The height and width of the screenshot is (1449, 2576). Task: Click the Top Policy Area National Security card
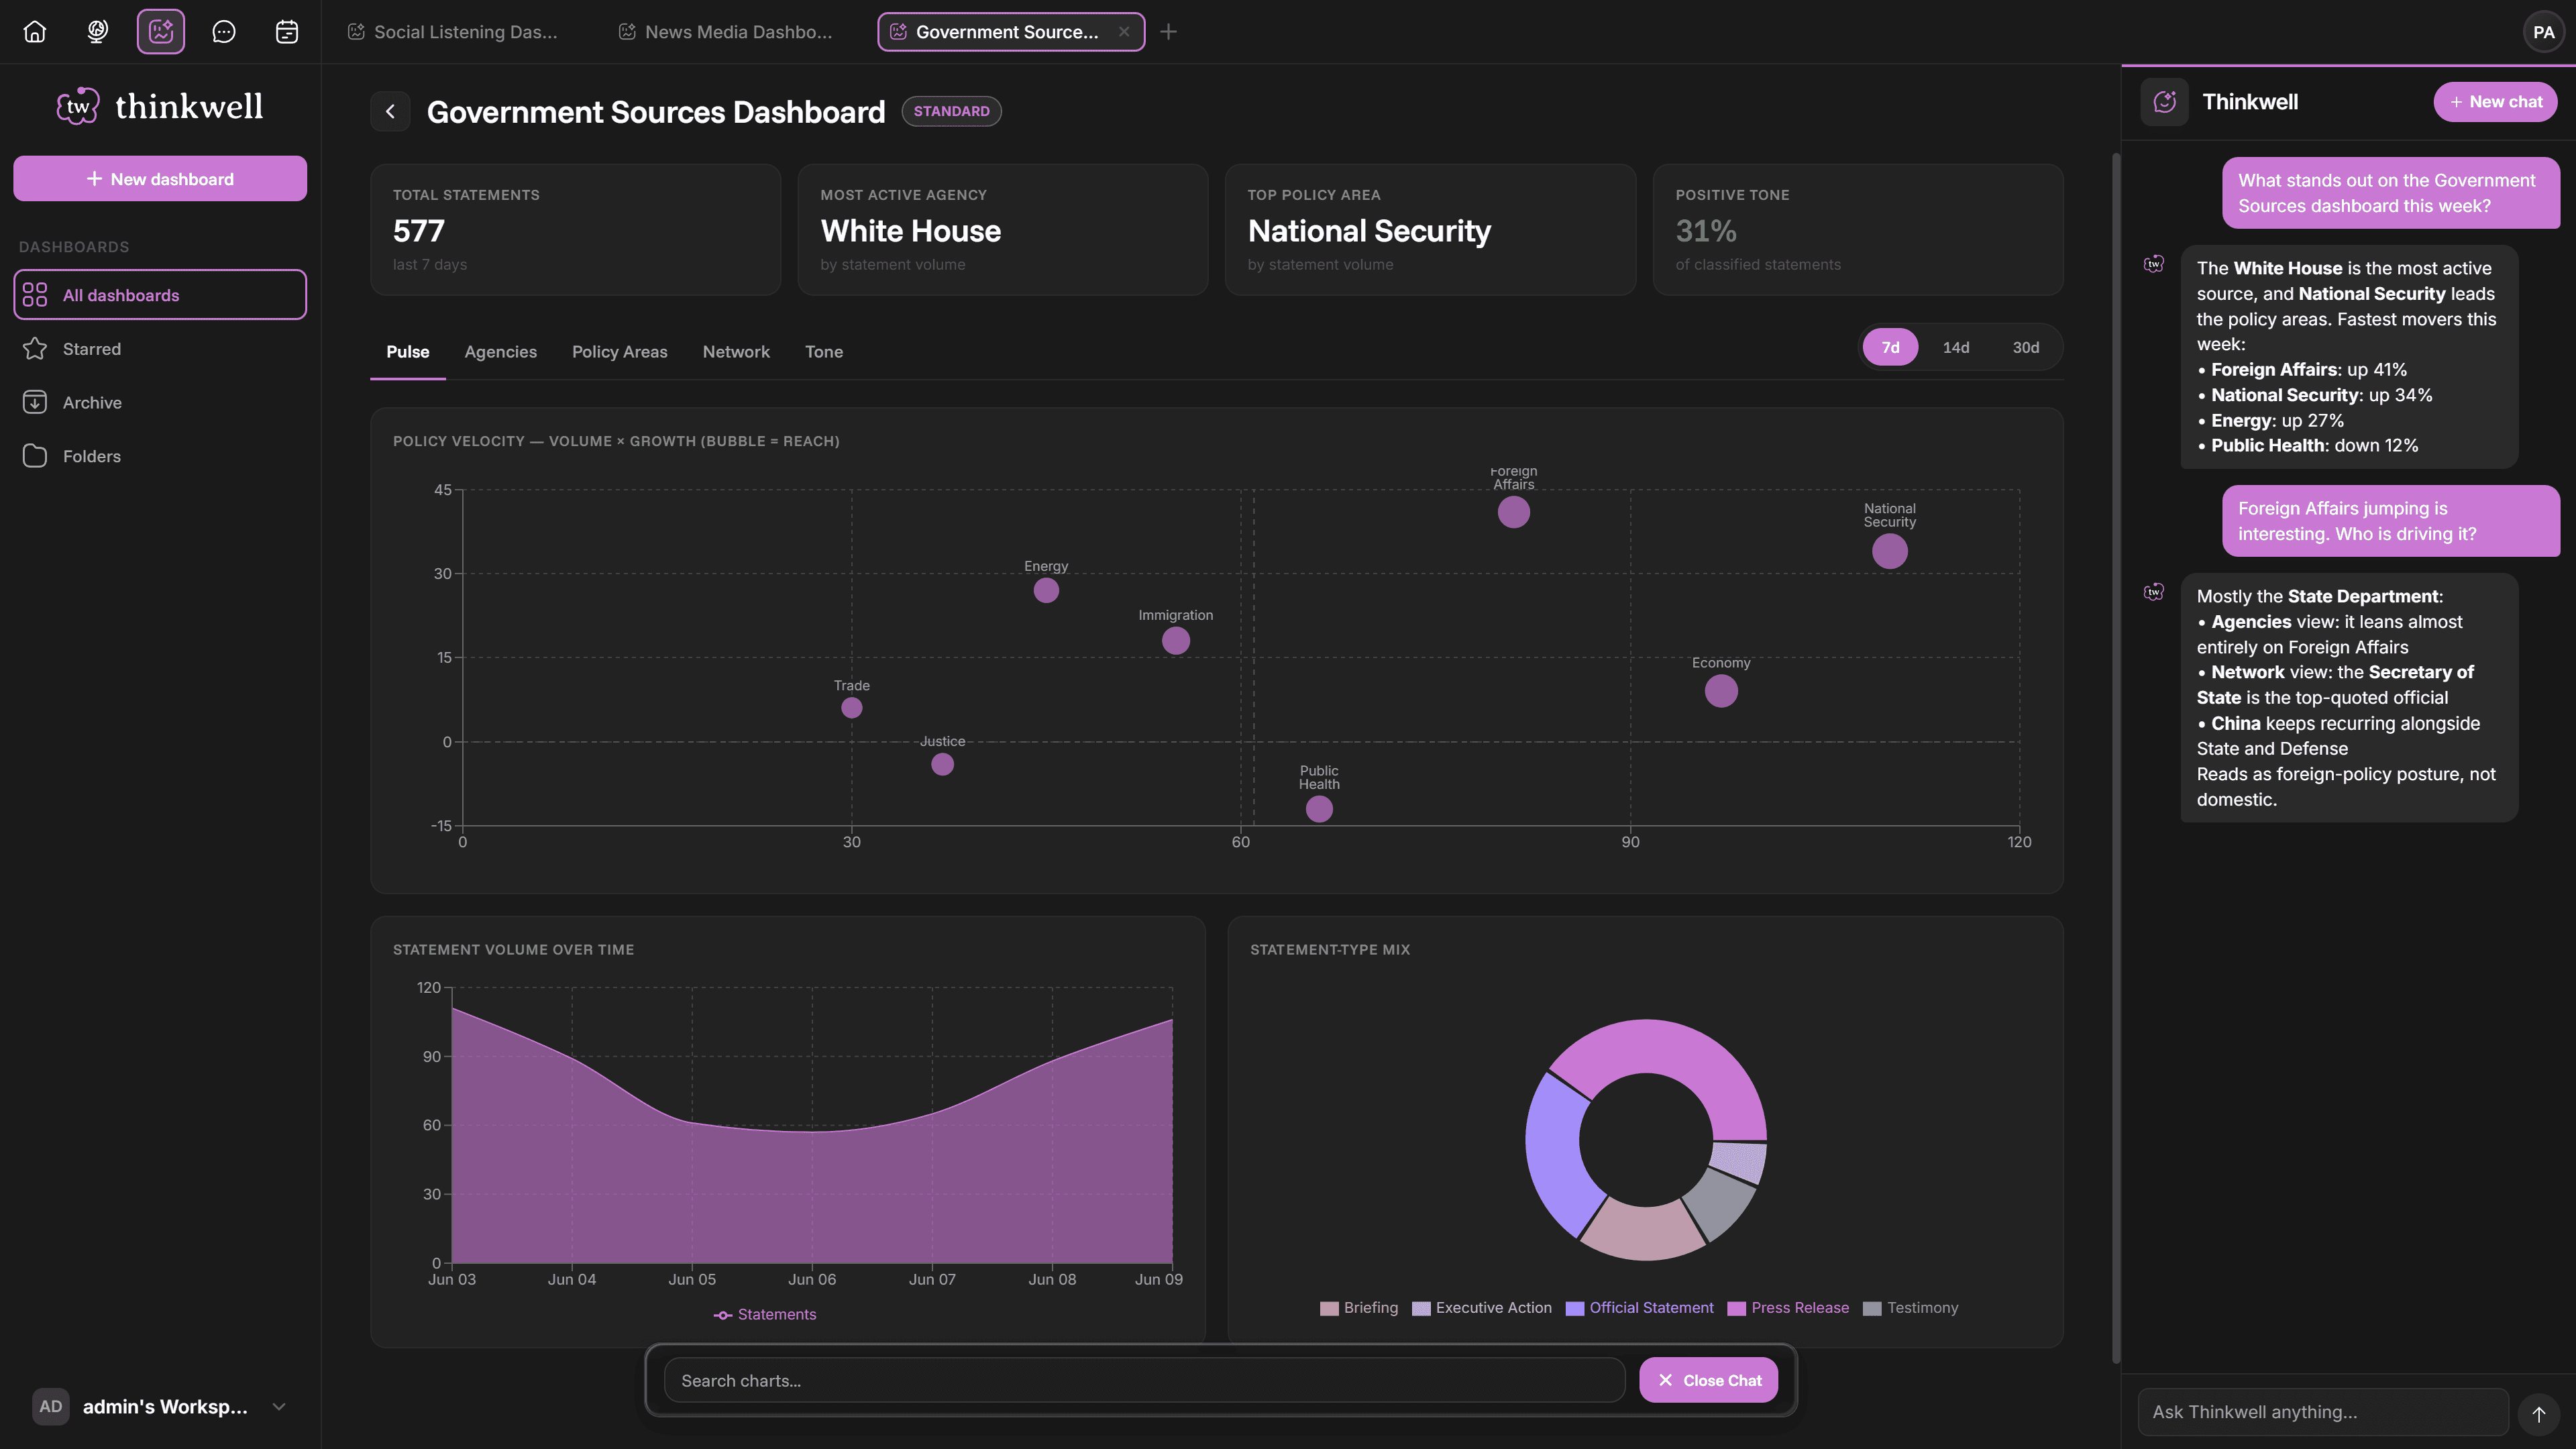(x=1430, y=230)
